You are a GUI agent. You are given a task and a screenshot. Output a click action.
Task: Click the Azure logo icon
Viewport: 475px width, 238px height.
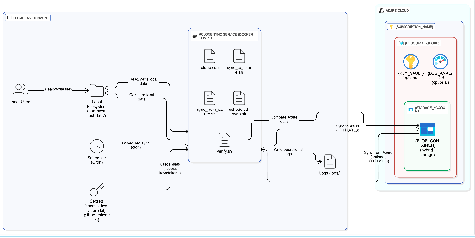point(381,10)
